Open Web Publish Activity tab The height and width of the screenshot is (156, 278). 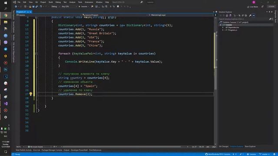pos(23,150)
